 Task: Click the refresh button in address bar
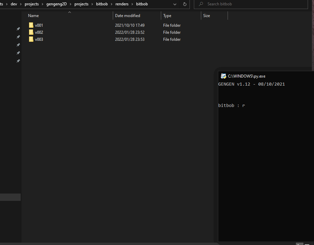pos(185,4)
